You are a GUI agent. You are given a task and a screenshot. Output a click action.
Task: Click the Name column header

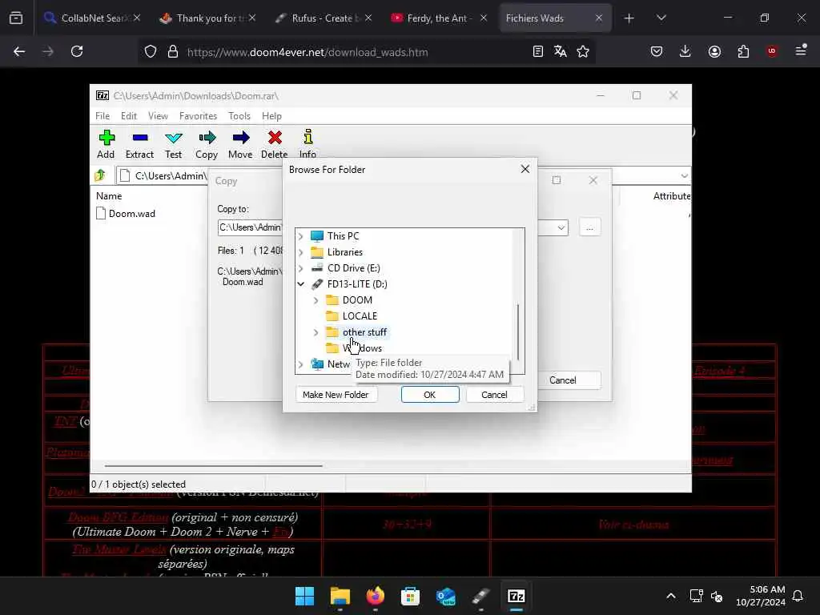[x=109, y=195]
